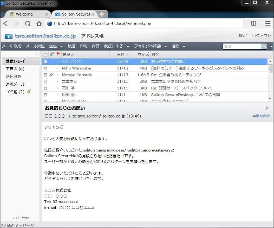Screen dimensions: 274x228
Task: Click メール受信 receive button
Action: pos(35,46)
